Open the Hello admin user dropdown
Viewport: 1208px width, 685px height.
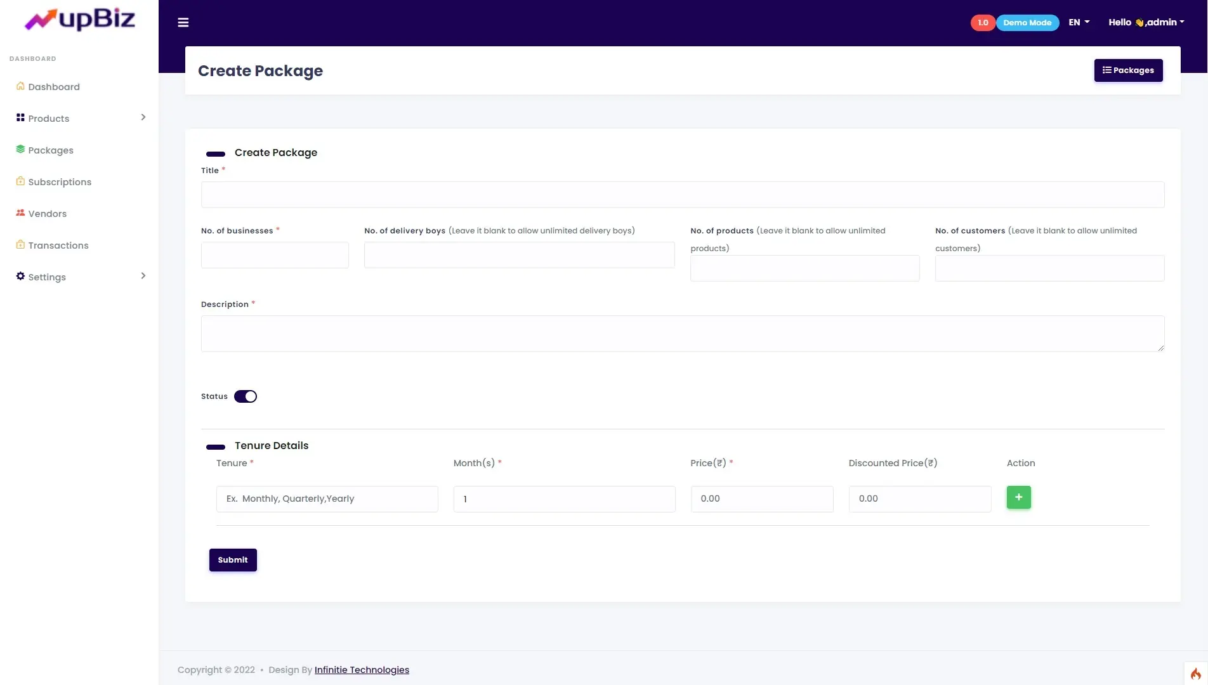(1146, 22)
